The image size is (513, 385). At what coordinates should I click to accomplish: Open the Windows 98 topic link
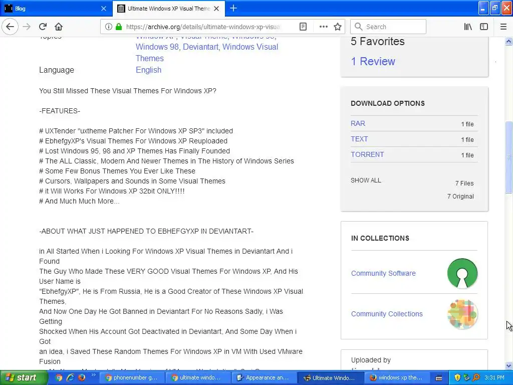157,47
